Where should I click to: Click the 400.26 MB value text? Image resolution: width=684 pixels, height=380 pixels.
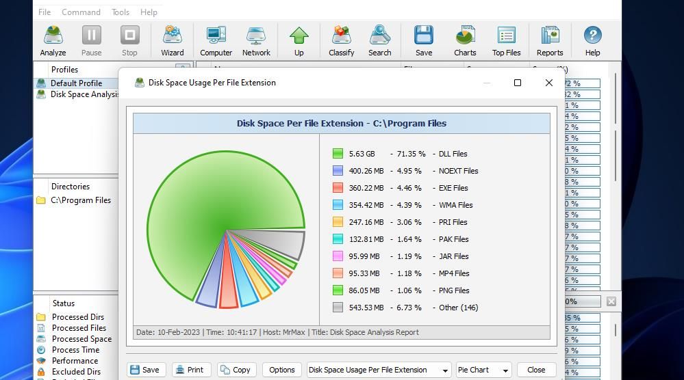click(x=366, y=171)
